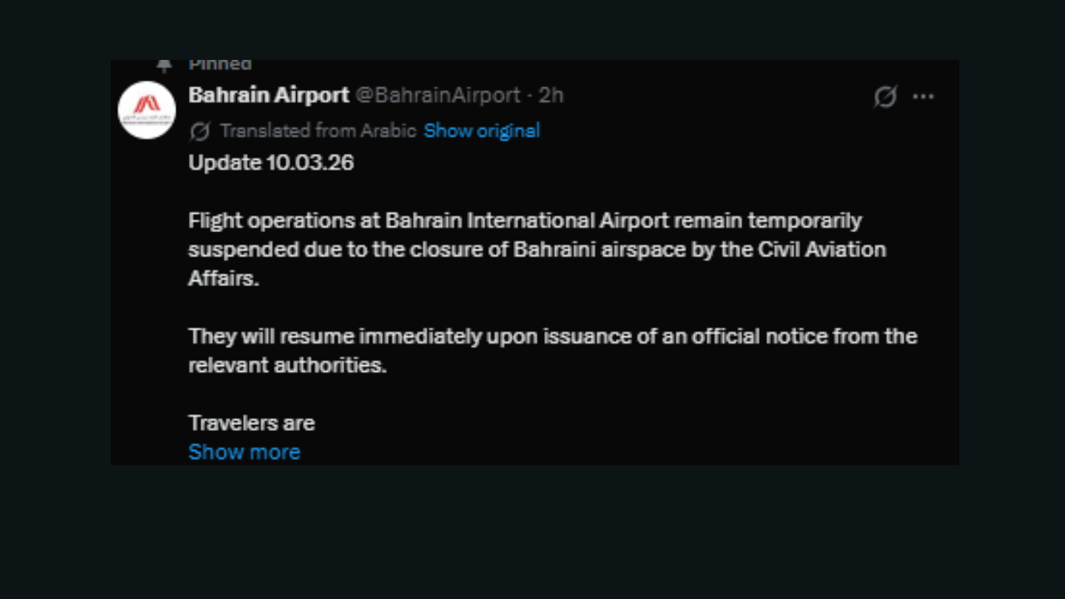Screen dimensions: 1065x599
Task: Click the 'Translated from Arabic' text
Action: click(x=318, y=131)
